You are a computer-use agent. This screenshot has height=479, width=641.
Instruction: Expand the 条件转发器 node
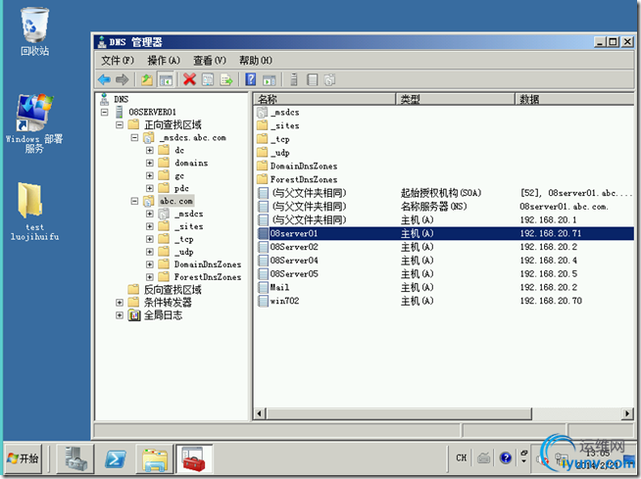click(x=120, y=303)
